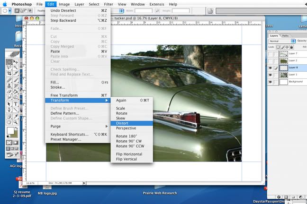Viewport: 307px width, 204px height.
Task: Open the Filter menu
Action: (x=108, y=4)
